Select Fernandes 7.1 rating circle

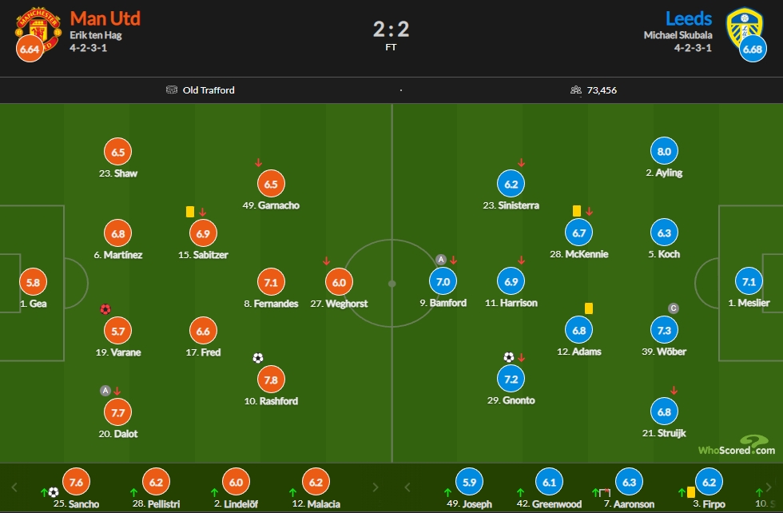[x=271, y=282]
